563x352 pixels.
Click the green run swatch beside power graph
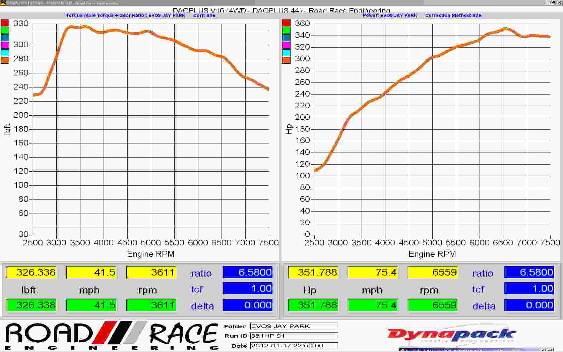tap(286, 31)
